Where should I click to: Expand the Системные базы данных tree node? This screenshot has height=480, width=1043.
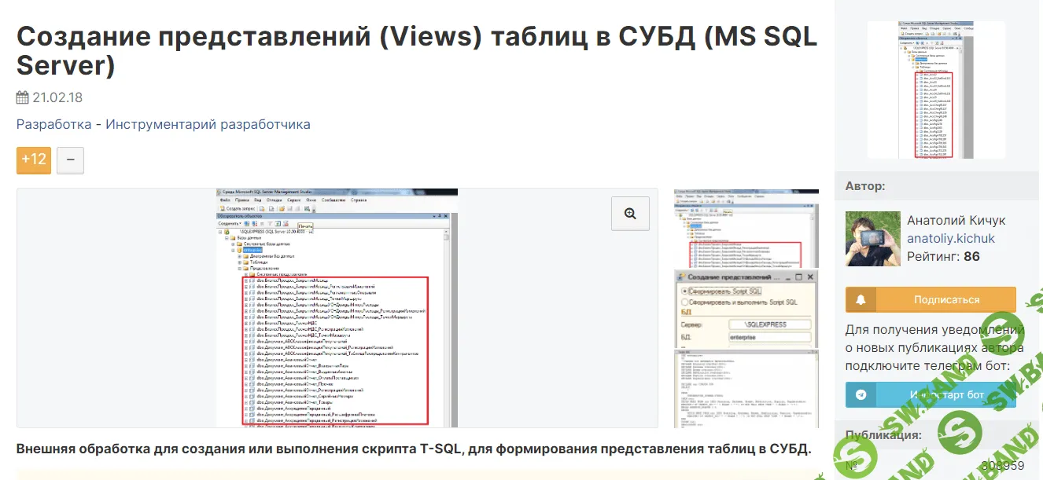pyautogui.click(x=233, y=243)
